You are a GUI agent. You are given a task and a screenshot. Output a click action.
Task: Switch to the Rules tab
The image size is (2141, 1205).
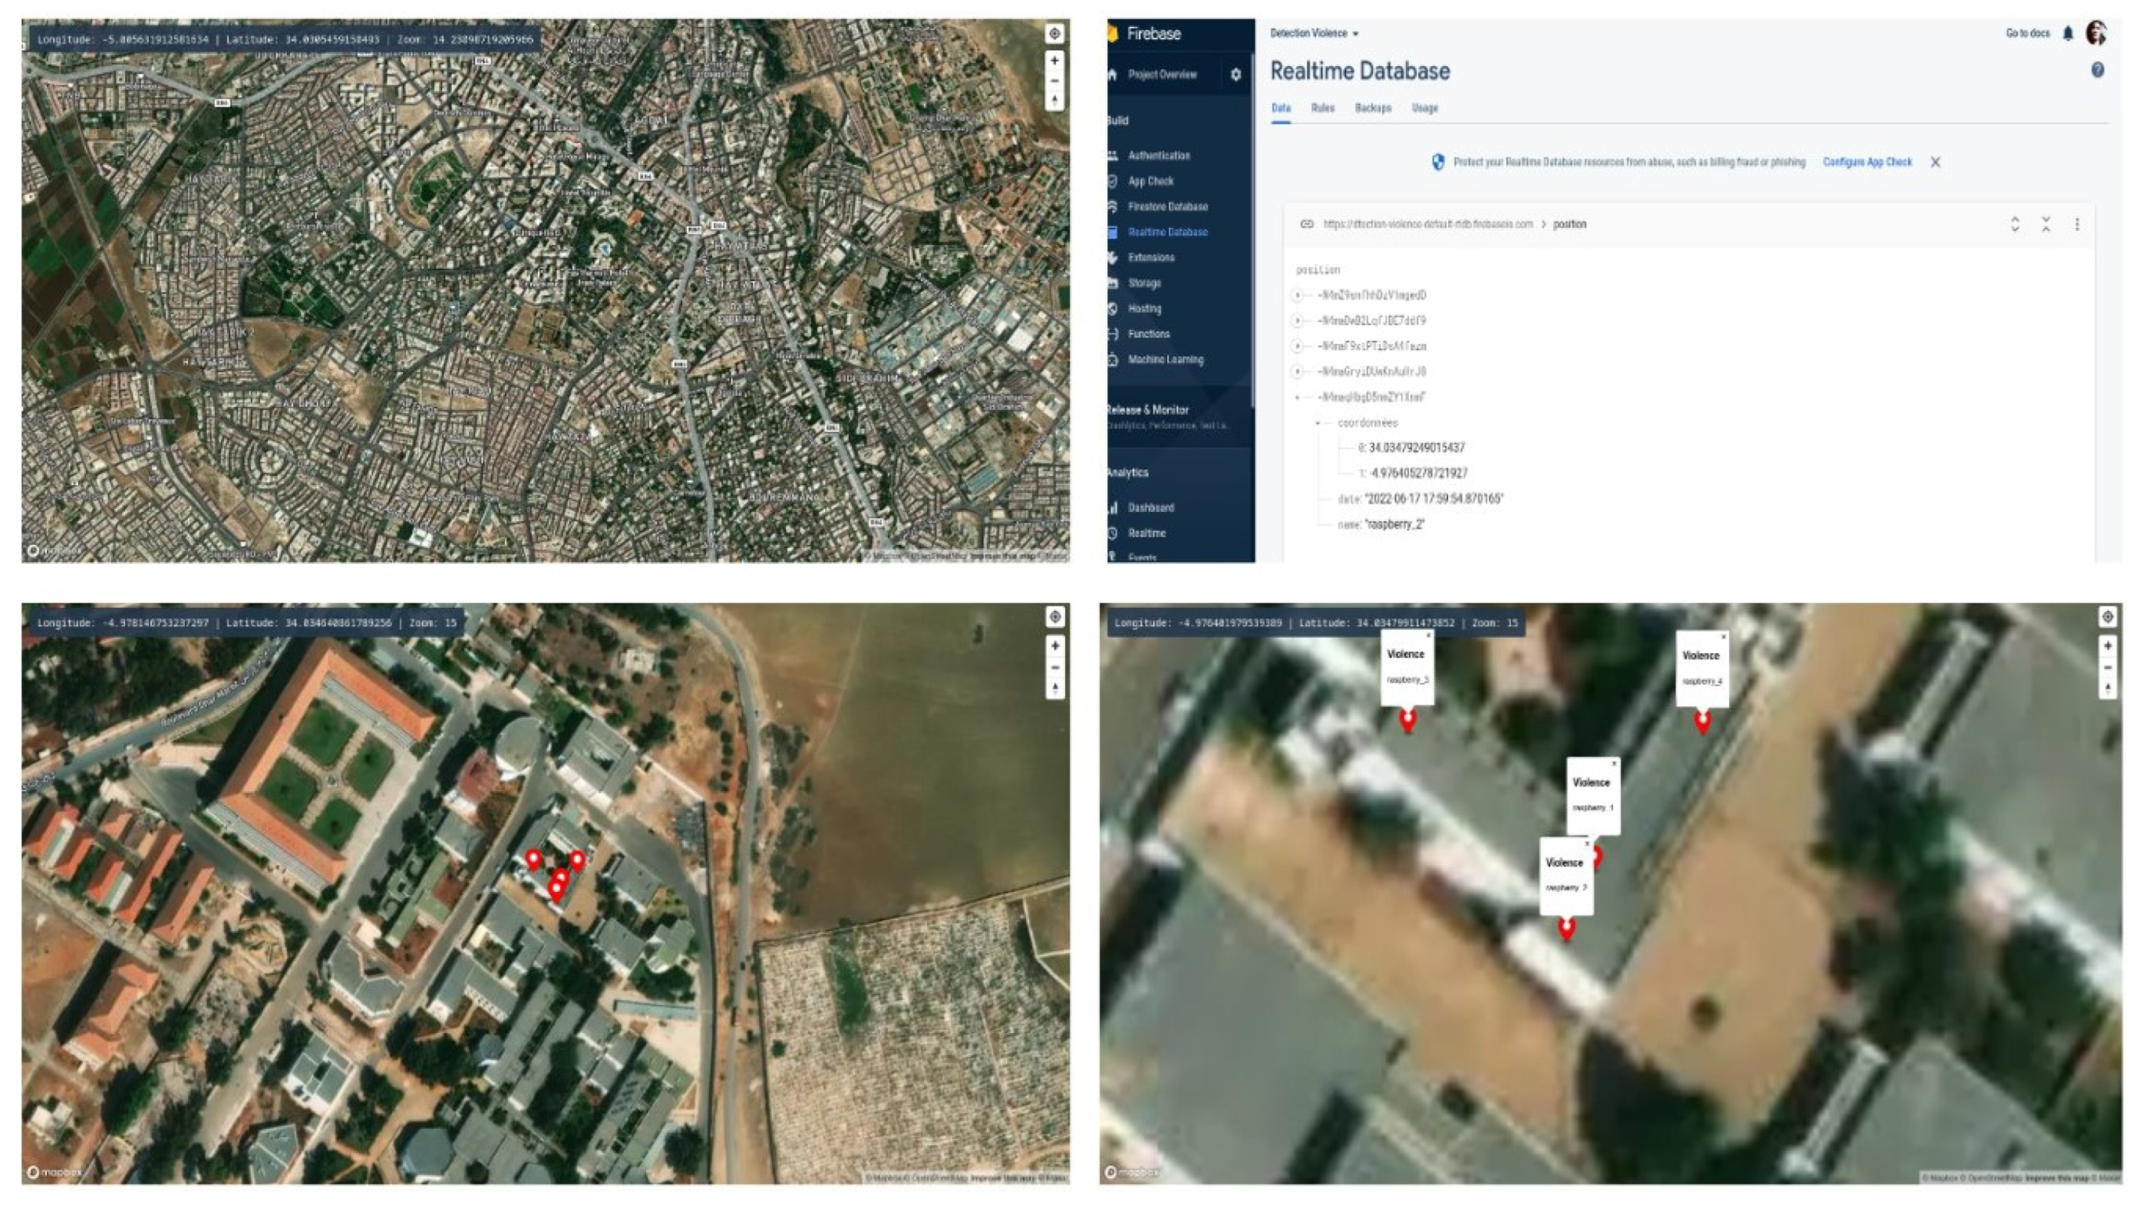pyautogui.click(x=1322, y=108)
